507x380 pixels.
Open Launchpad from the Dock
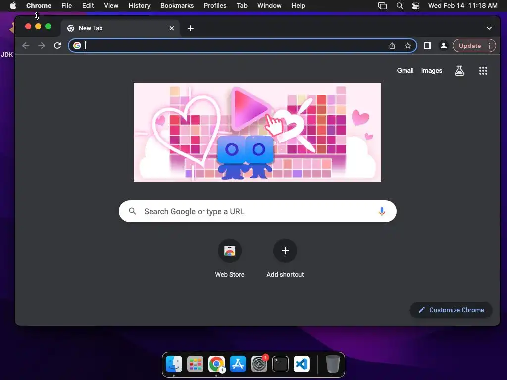coord(195,364)
